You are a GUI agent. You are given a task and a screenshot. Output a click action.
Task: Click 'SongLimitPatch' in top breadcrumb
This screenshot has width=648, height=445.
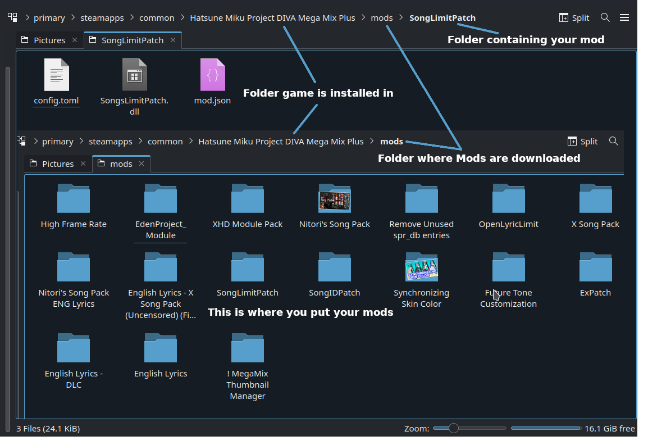click(x=442, y=18)
